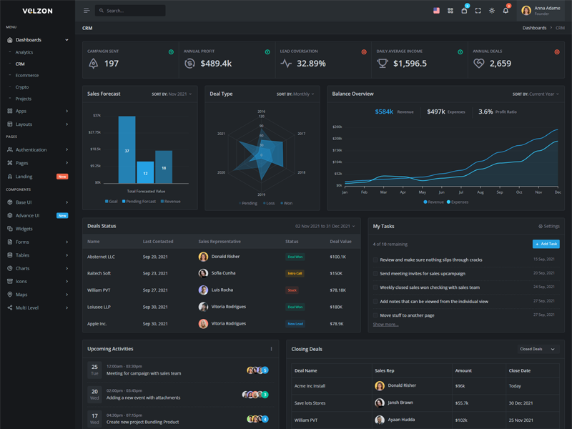Image resolution: width=572 pixels, height=429 pixels.
Task: Toggle fullscreen mode icon
Action: click(x=478, y=11)
